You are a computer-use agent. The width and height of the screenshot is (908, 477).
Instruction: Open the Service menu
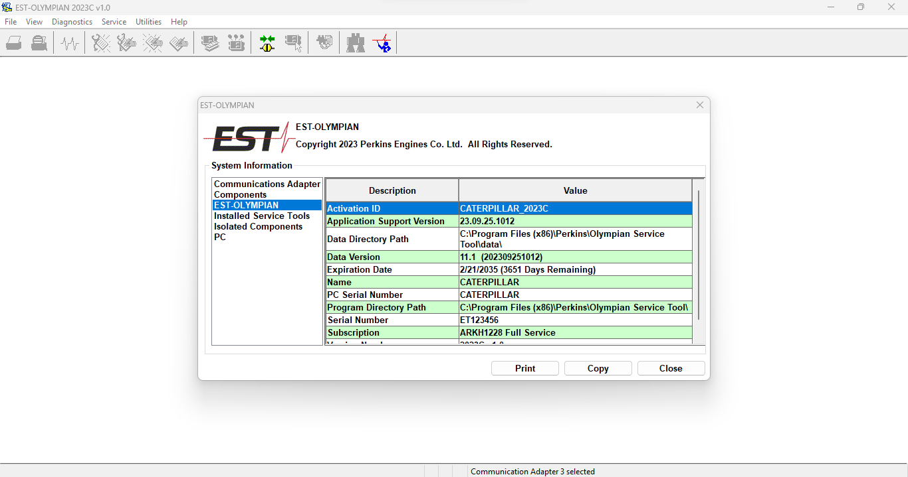[114, 22]
